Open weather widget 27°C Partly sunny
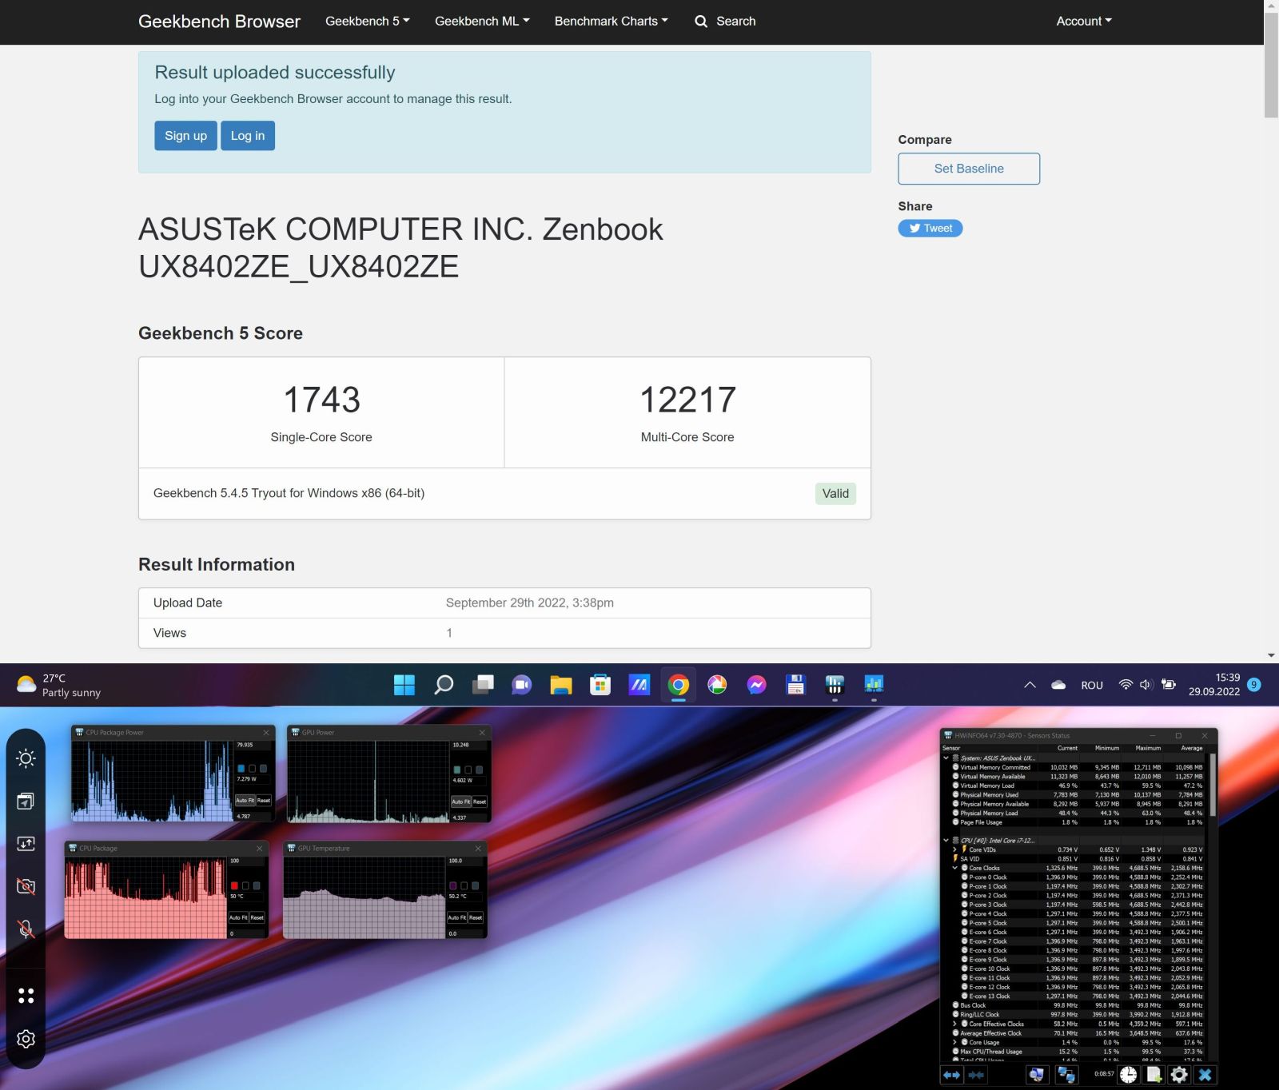The width and height of the screenshot is (1279, 1090). (60, 685)
